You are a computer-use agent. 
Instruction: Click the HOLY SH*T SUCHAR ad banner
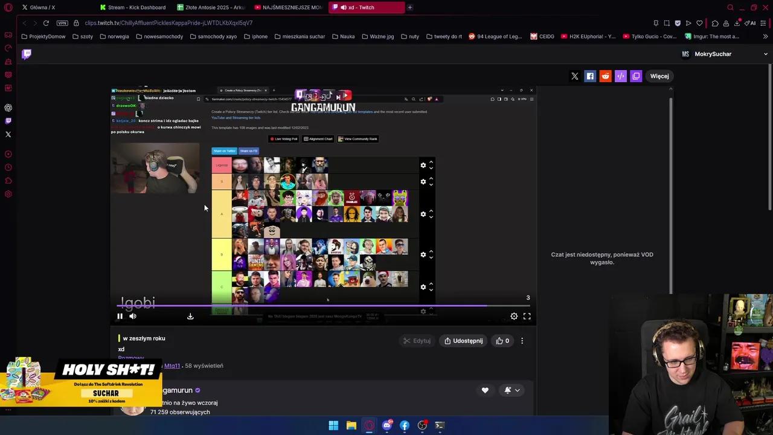pyautogui.click(x=81, y=383)
